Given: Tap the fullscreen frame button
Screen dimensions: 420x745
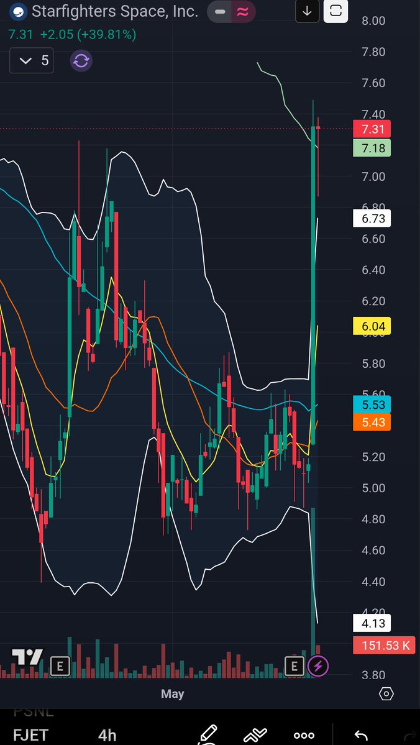Looking at the screenshot, I should [x=336, y=11].
